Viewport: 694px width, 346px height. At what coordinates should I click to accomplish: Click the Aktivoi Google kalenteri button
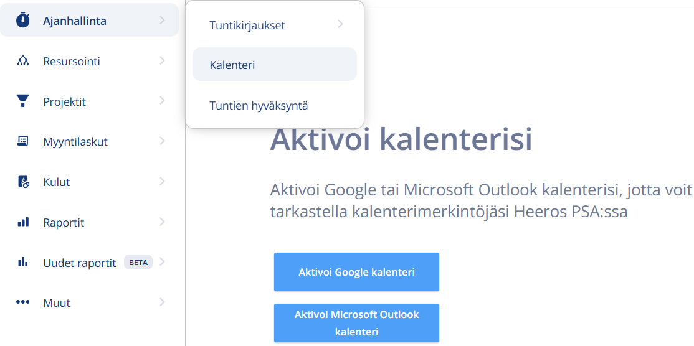(x=356, y=272)
